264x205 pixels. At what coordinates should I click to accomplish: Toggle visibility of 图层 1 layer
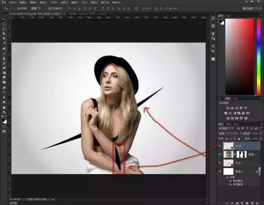[x=220, y=154]
